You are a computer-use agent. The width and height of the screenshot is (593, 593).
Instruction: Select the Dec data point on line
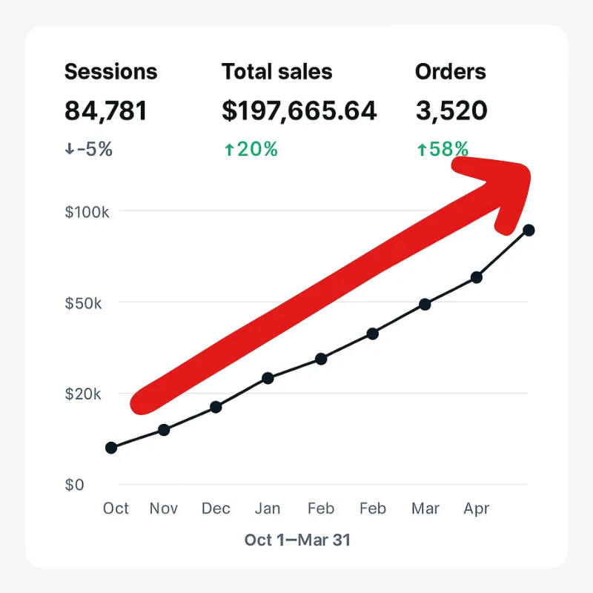[216, 407]
